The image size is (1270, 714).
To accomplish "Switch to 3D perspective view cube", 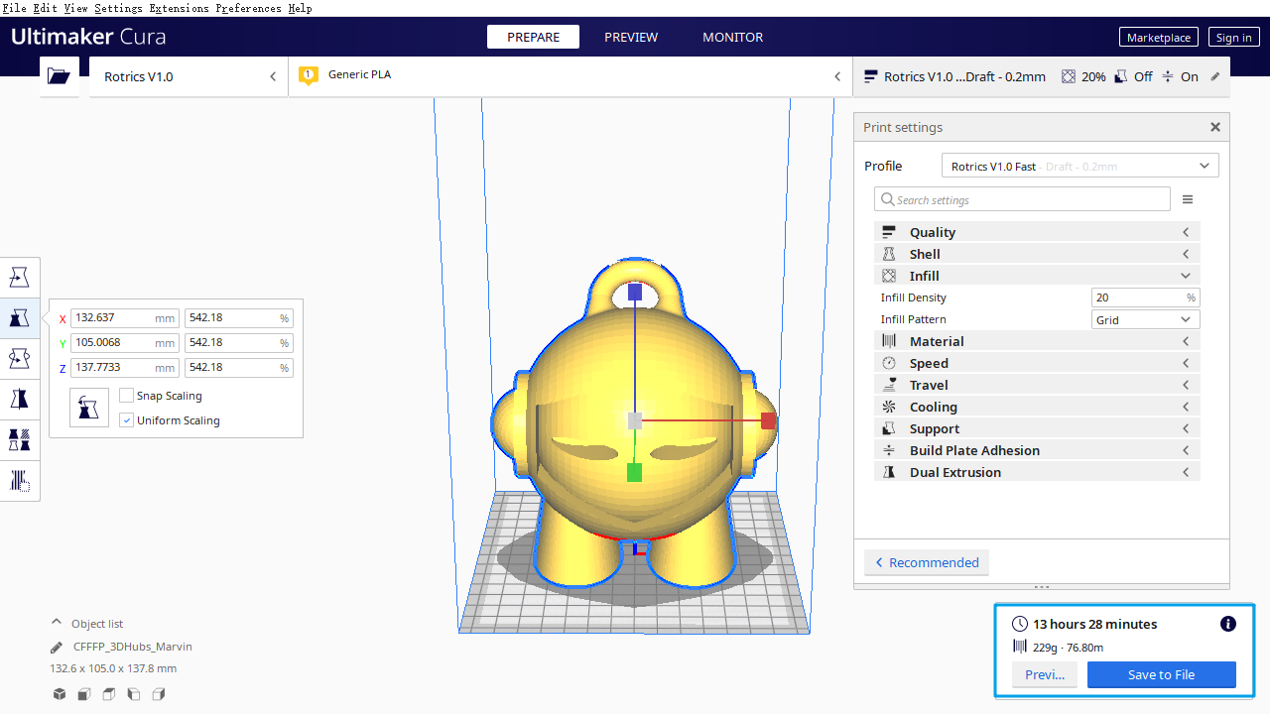I will coord(60,694).
